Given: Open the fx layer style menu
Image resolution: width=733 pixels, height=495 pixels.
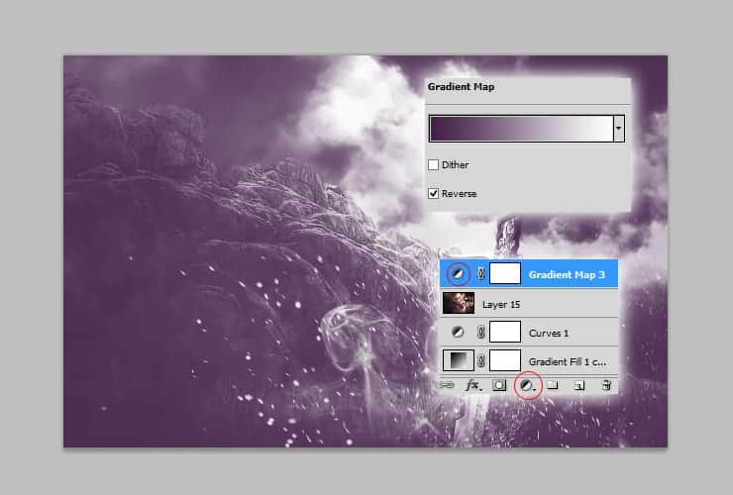Looking at the screenshot, I should click(x=473, y=384).
